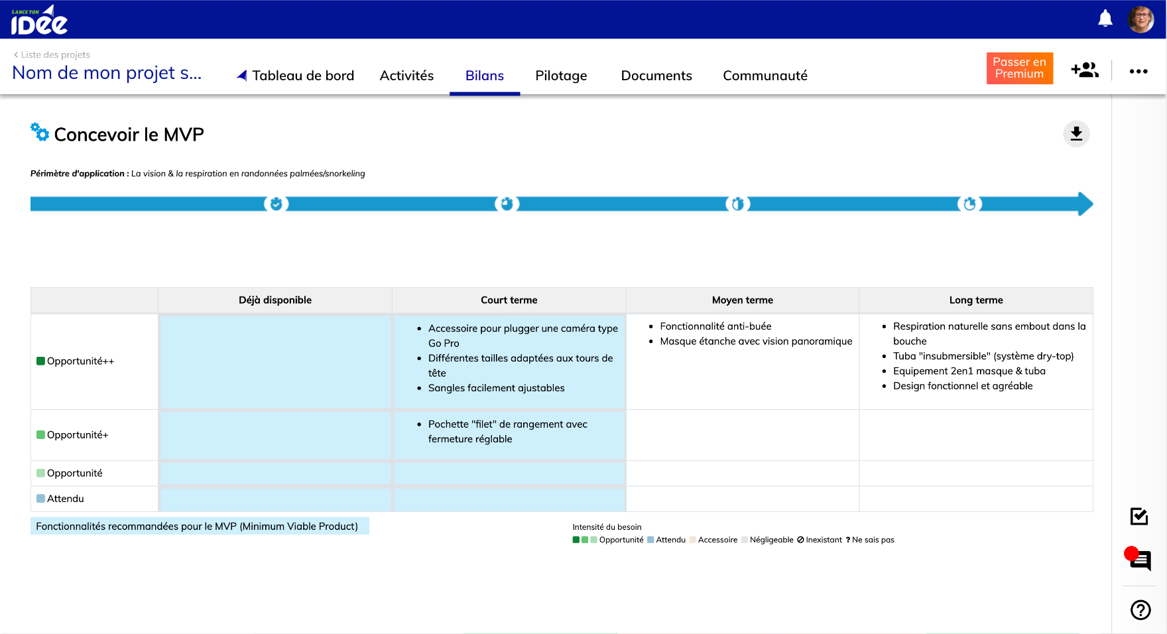
Task: Select the Opportunité++ row label
Action: click(80, 361)
